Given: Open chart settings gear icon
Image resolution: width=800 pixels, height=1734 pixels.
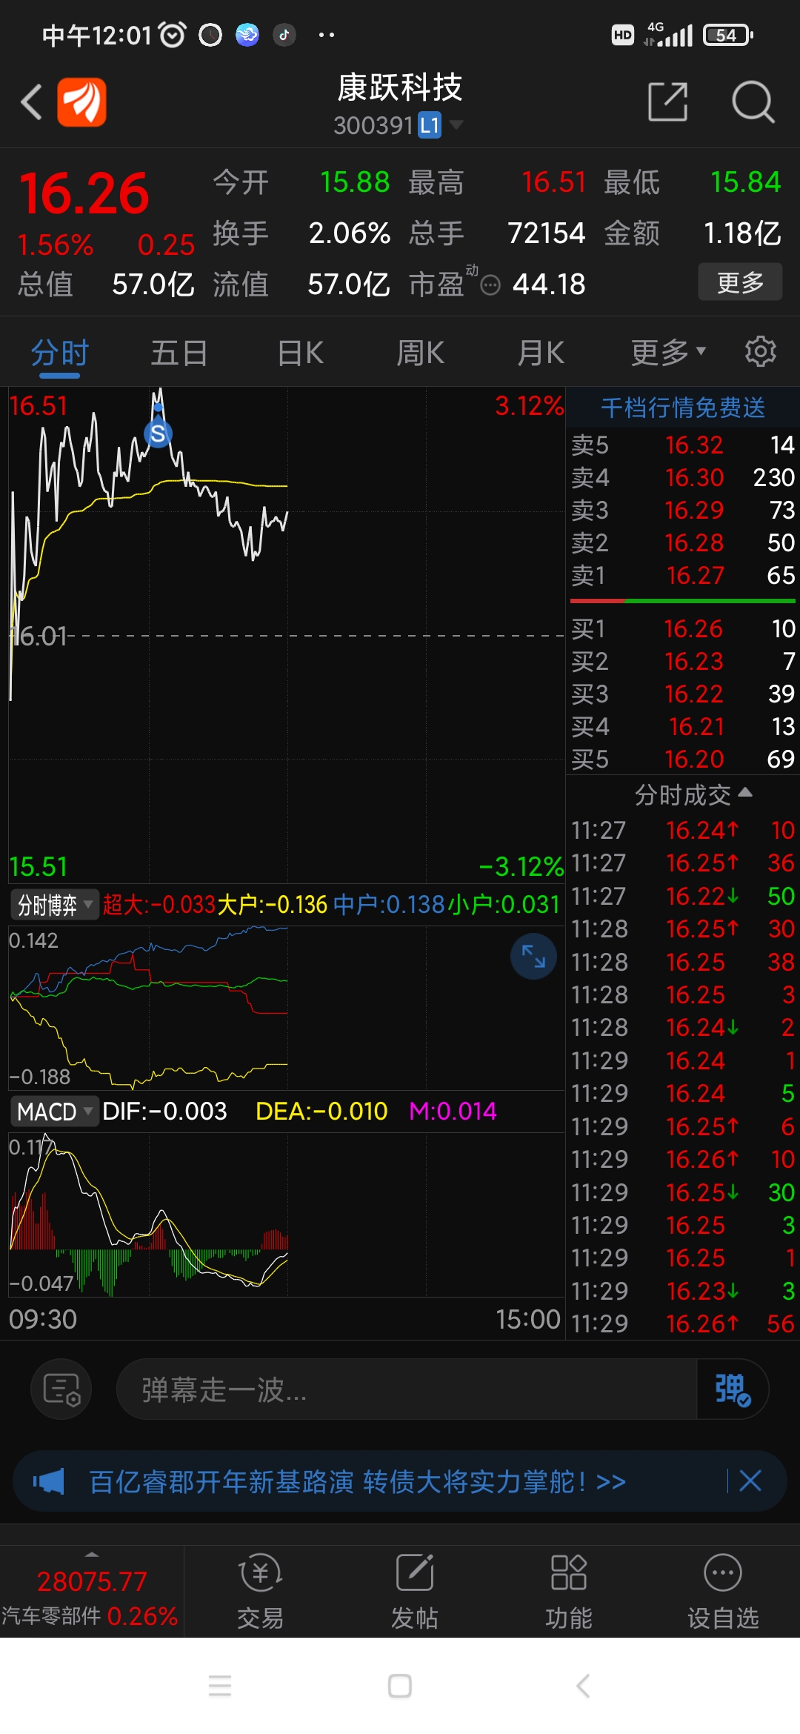Looking at the screenshot, I should [x=760, y=351].
